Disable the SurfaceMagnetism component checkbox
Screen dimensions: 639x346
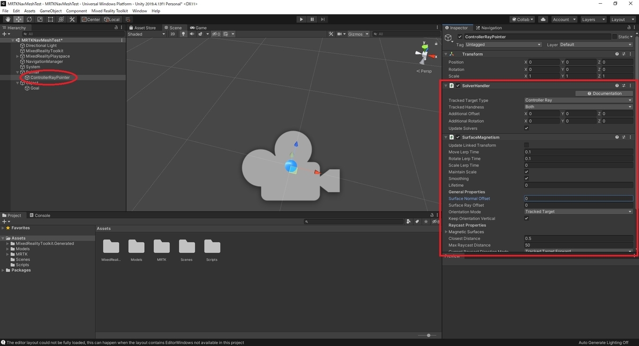point(458,137)
